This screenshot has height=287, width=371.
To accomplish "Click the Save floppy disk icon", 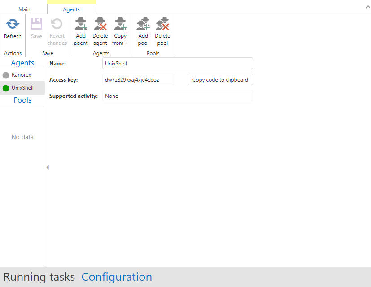I will pyautogui.click(x=36, y=24).
